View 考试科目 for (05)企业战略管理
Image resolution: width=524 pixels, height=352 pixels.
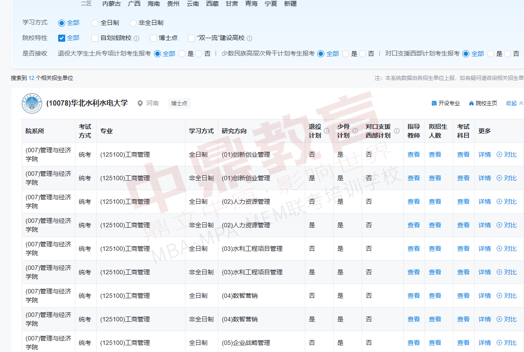point(463,343)
